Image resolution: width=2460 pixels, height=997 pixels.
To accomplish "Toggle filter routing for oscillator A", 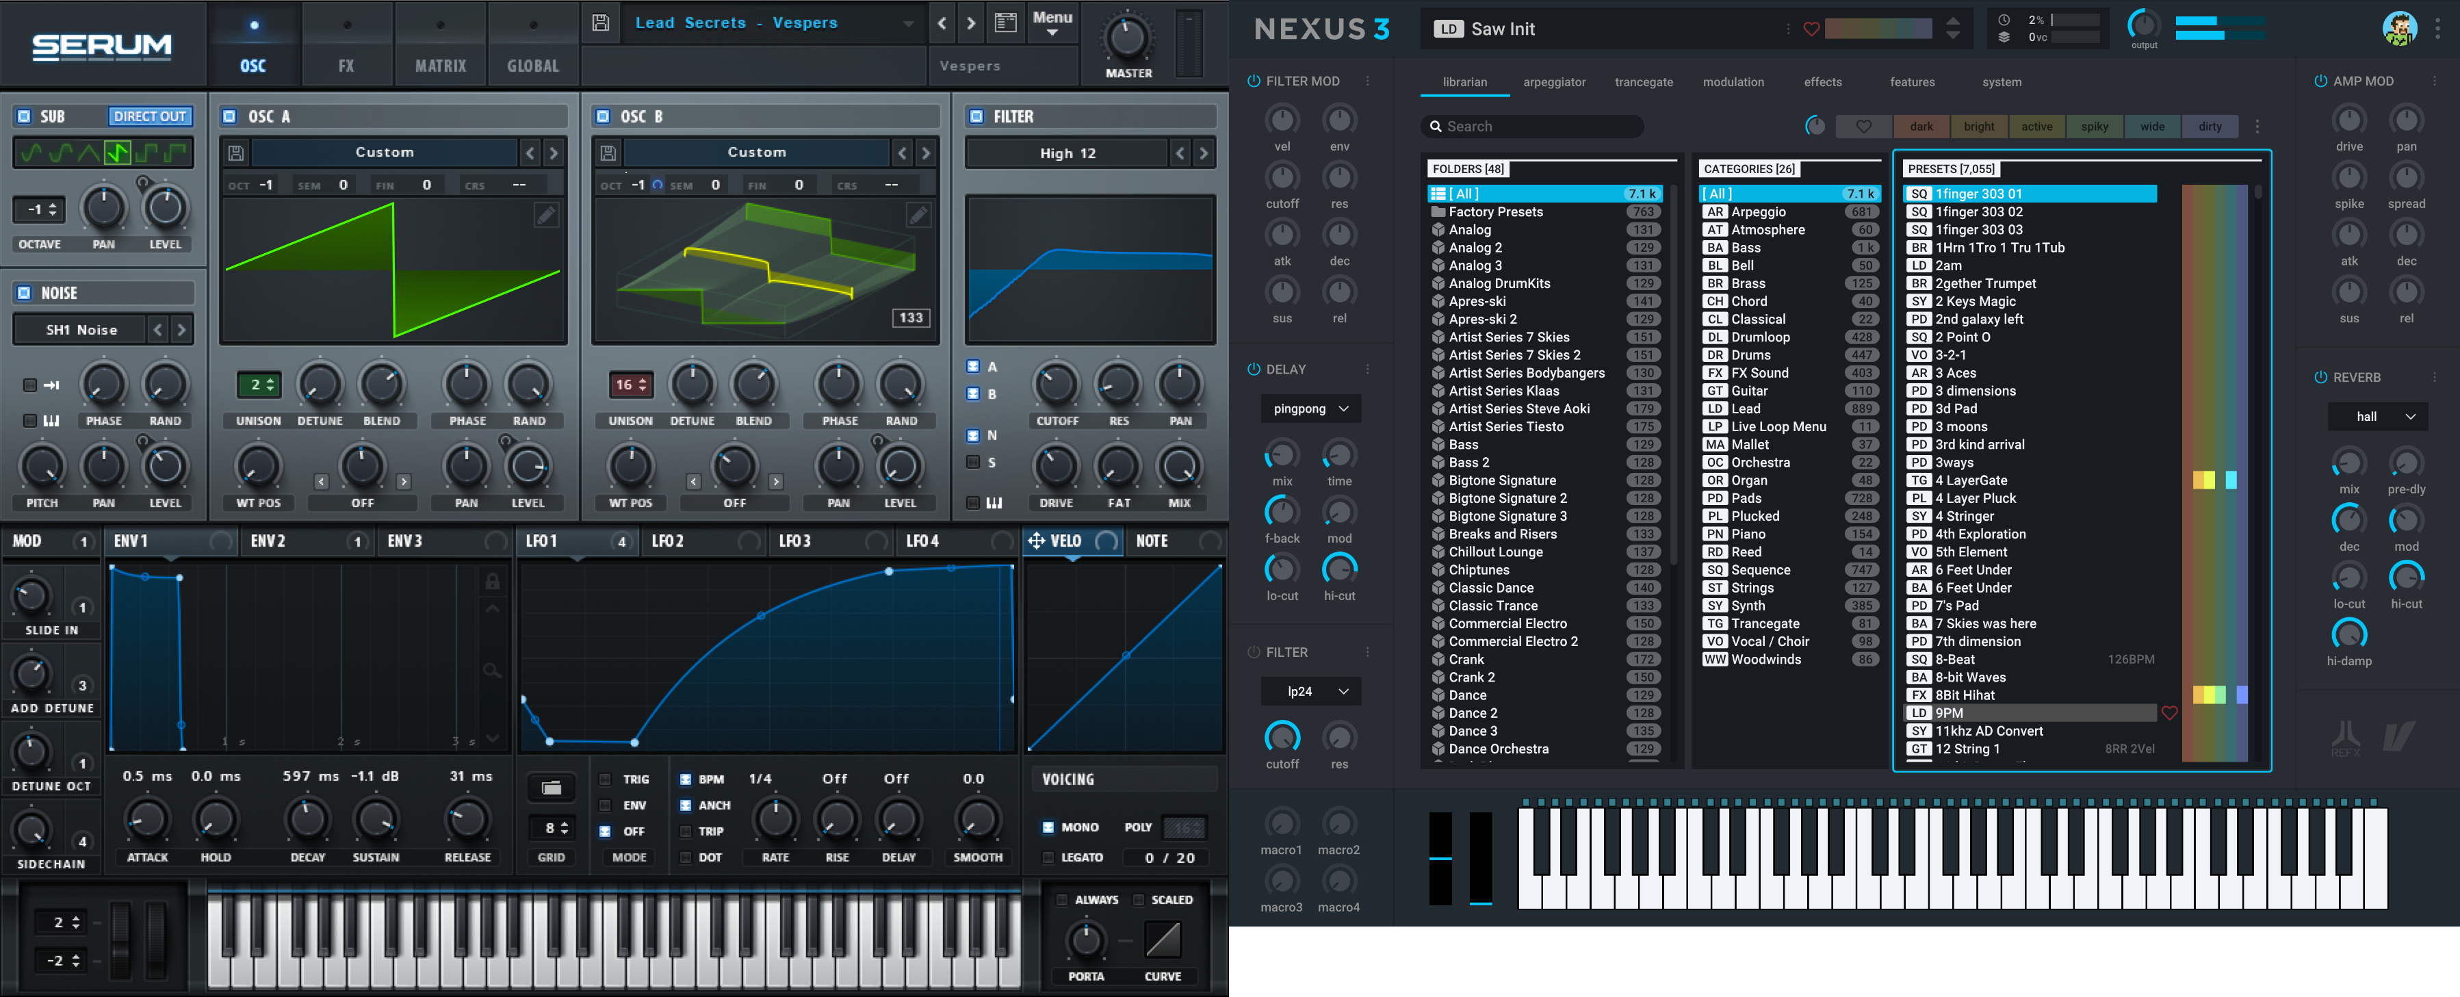I will (973, 367).
